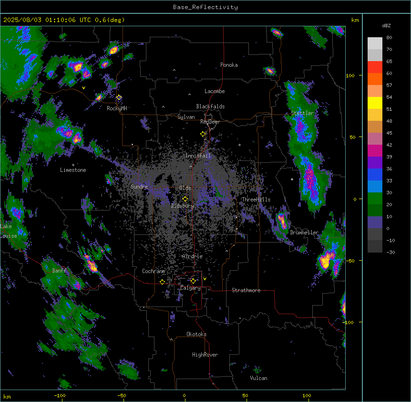The image size is (411, 402).
Task: Click the Drumheller city label
Action: 304,233
